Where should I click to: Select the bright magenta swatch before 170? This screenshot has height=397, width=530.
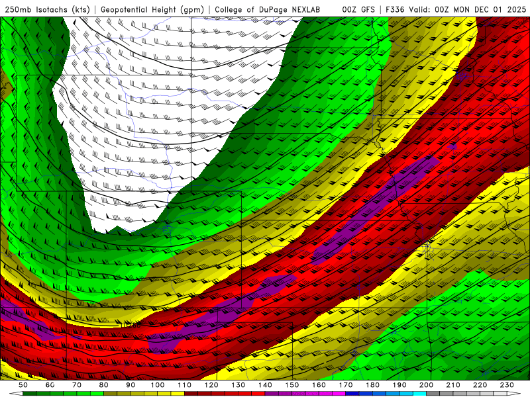[339, 393]
